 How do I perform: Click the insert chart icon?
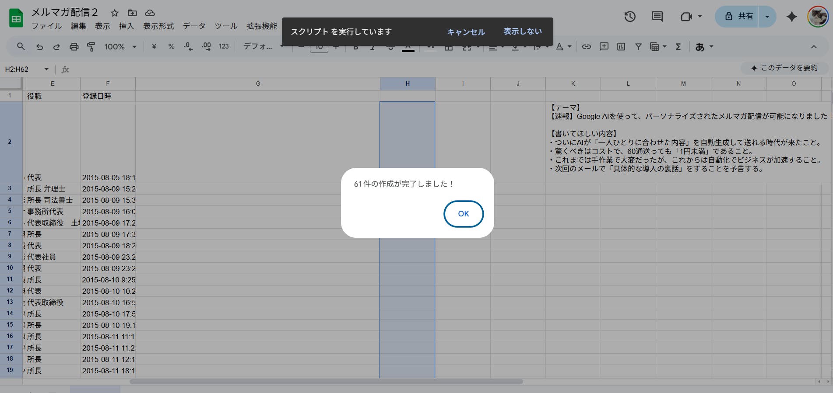[621, 47]
